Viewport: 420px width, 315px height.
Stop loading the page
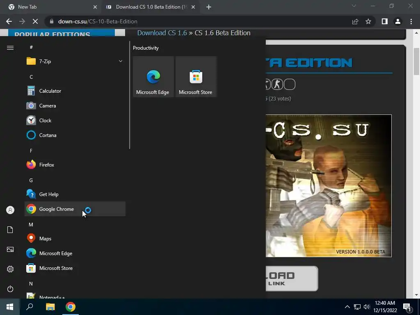[x=35, y=21]
